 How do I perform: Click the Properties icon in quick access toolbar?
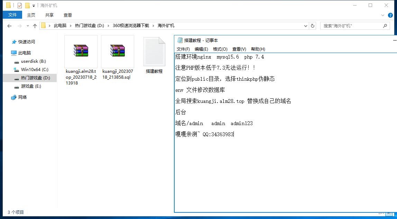pos(20,6)
